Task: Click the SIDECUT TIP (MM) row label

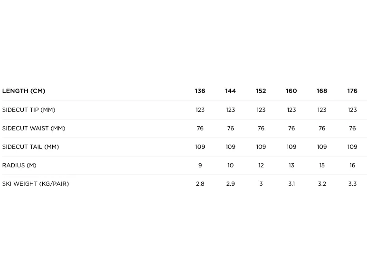Action: [x=28, y=110]
